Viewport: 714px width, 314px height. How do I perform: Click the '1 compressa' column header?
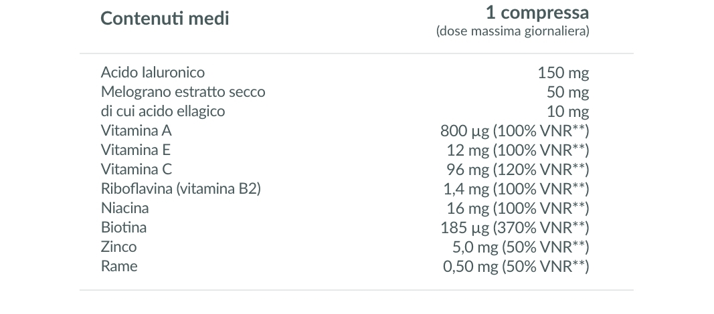click(x=537, y=13)
